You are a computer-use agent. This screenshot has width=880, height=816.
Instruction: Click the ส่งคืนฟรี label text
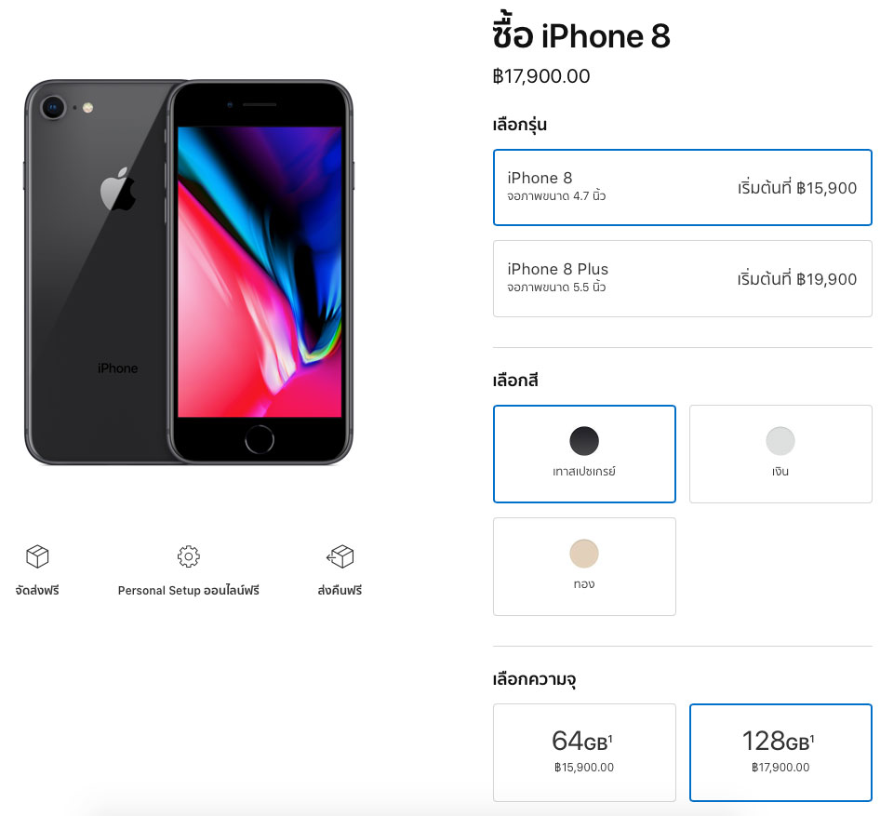[340, 591]
